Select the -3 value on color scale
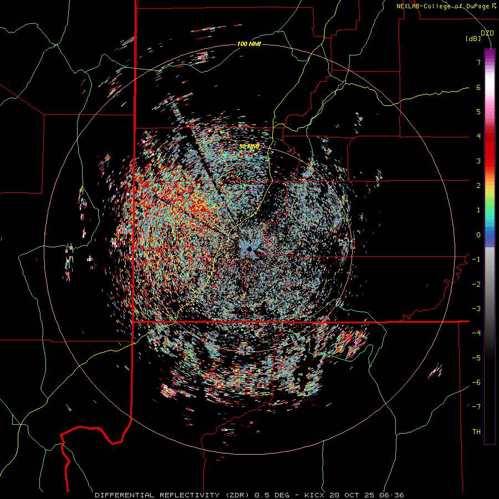Viewport: 499px width, 499px height. click(476, 309)
